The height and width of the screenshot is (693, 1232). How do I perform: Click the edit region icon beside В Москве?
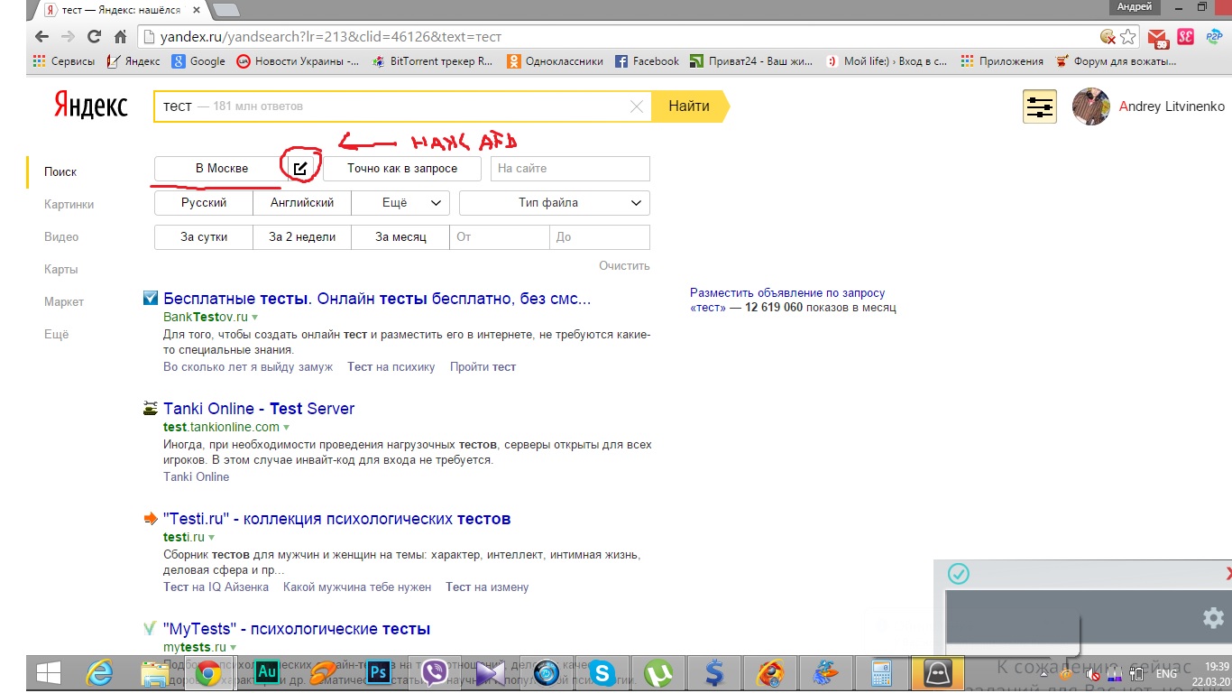tap(299, 168)
